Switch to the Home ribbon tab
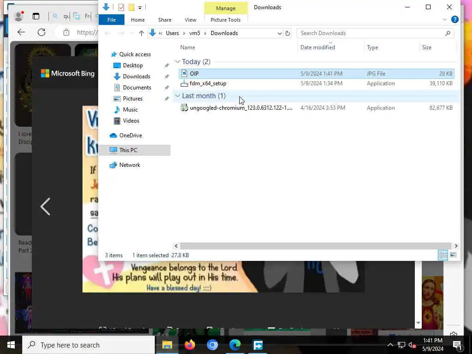 137,20
